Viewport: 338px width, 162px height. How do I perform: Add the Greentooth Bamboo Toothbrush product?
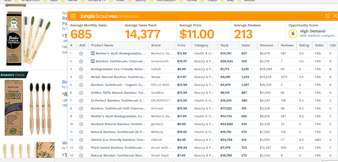[x=81, y=61]
